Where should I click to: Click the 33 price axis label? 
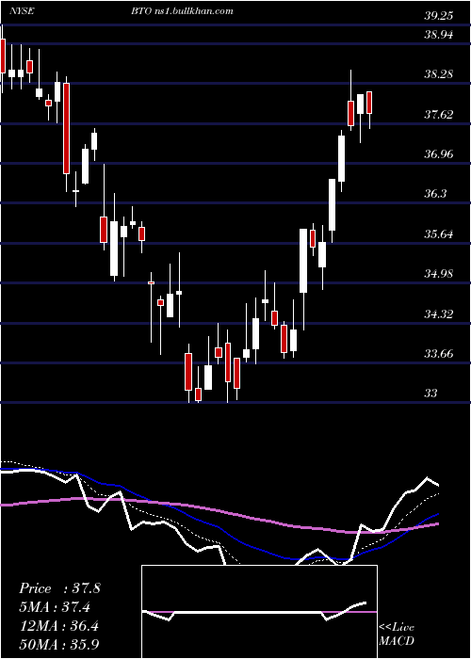(x=430, y=394)
